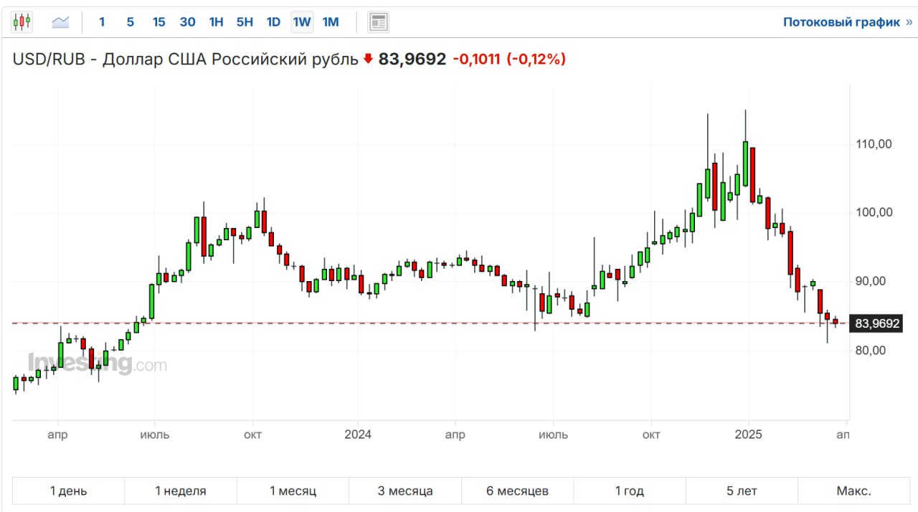Open the news panel icon in toolbar

click(x=378, y=22)
